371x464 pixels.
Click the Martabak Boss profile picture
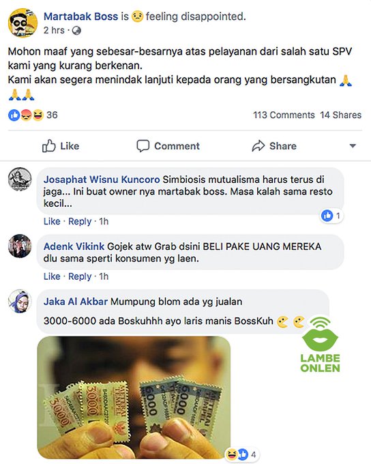[23, 23]
